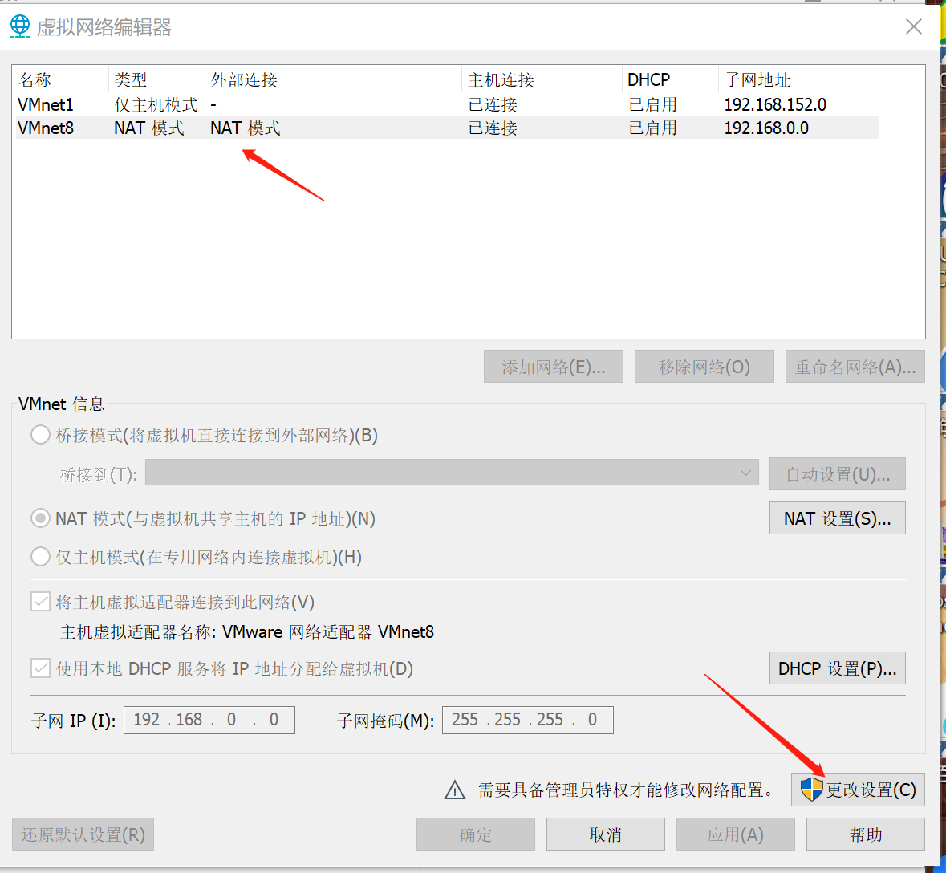Image resolution: width=946 pixels, height=873 pixels.
Task: Select the VMnet1 row
Action: pos(448,104)
